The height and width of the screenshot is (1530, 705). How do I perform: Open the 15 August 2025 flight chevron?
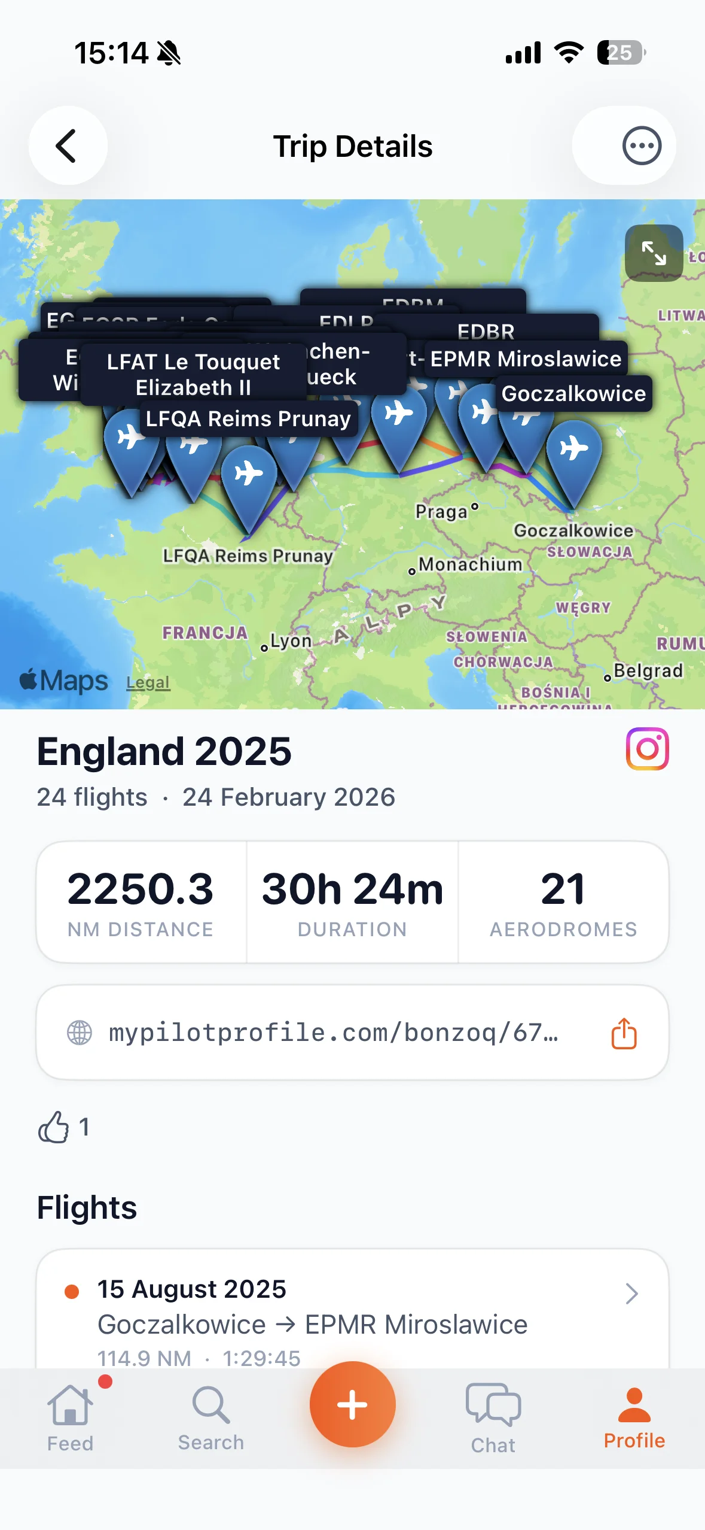[631, 1294]
